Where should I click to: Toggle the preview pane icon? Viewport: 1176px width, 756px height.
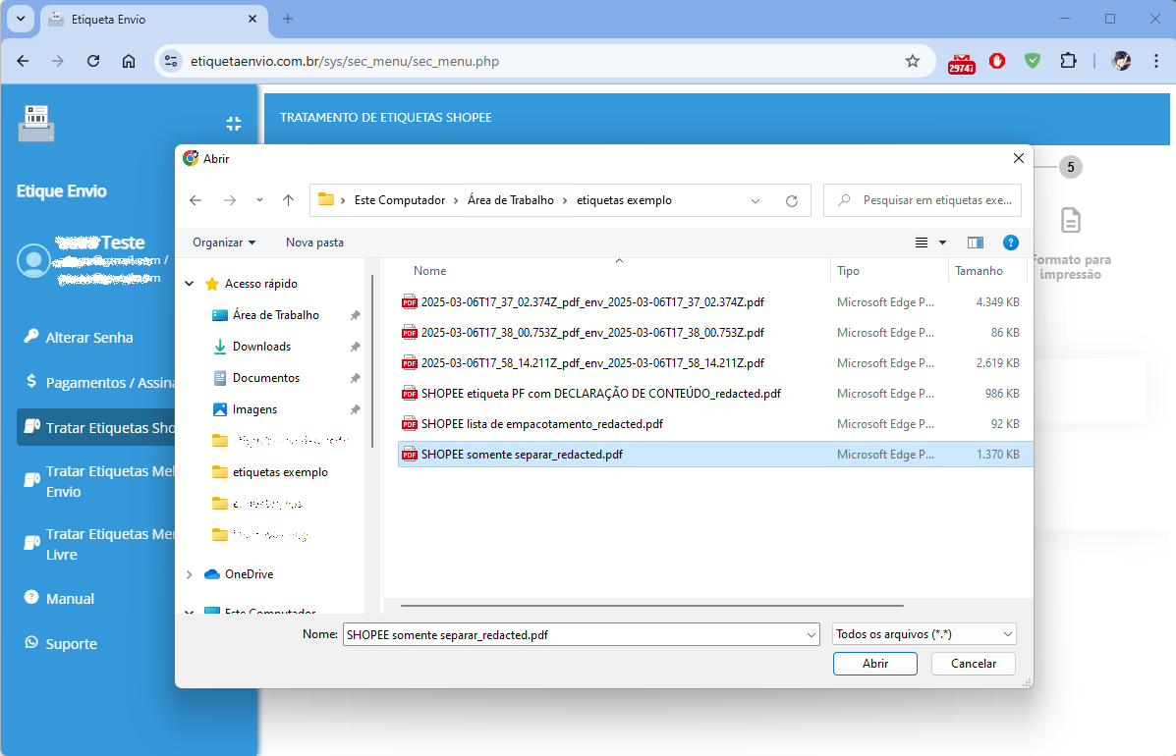point(975,242)
